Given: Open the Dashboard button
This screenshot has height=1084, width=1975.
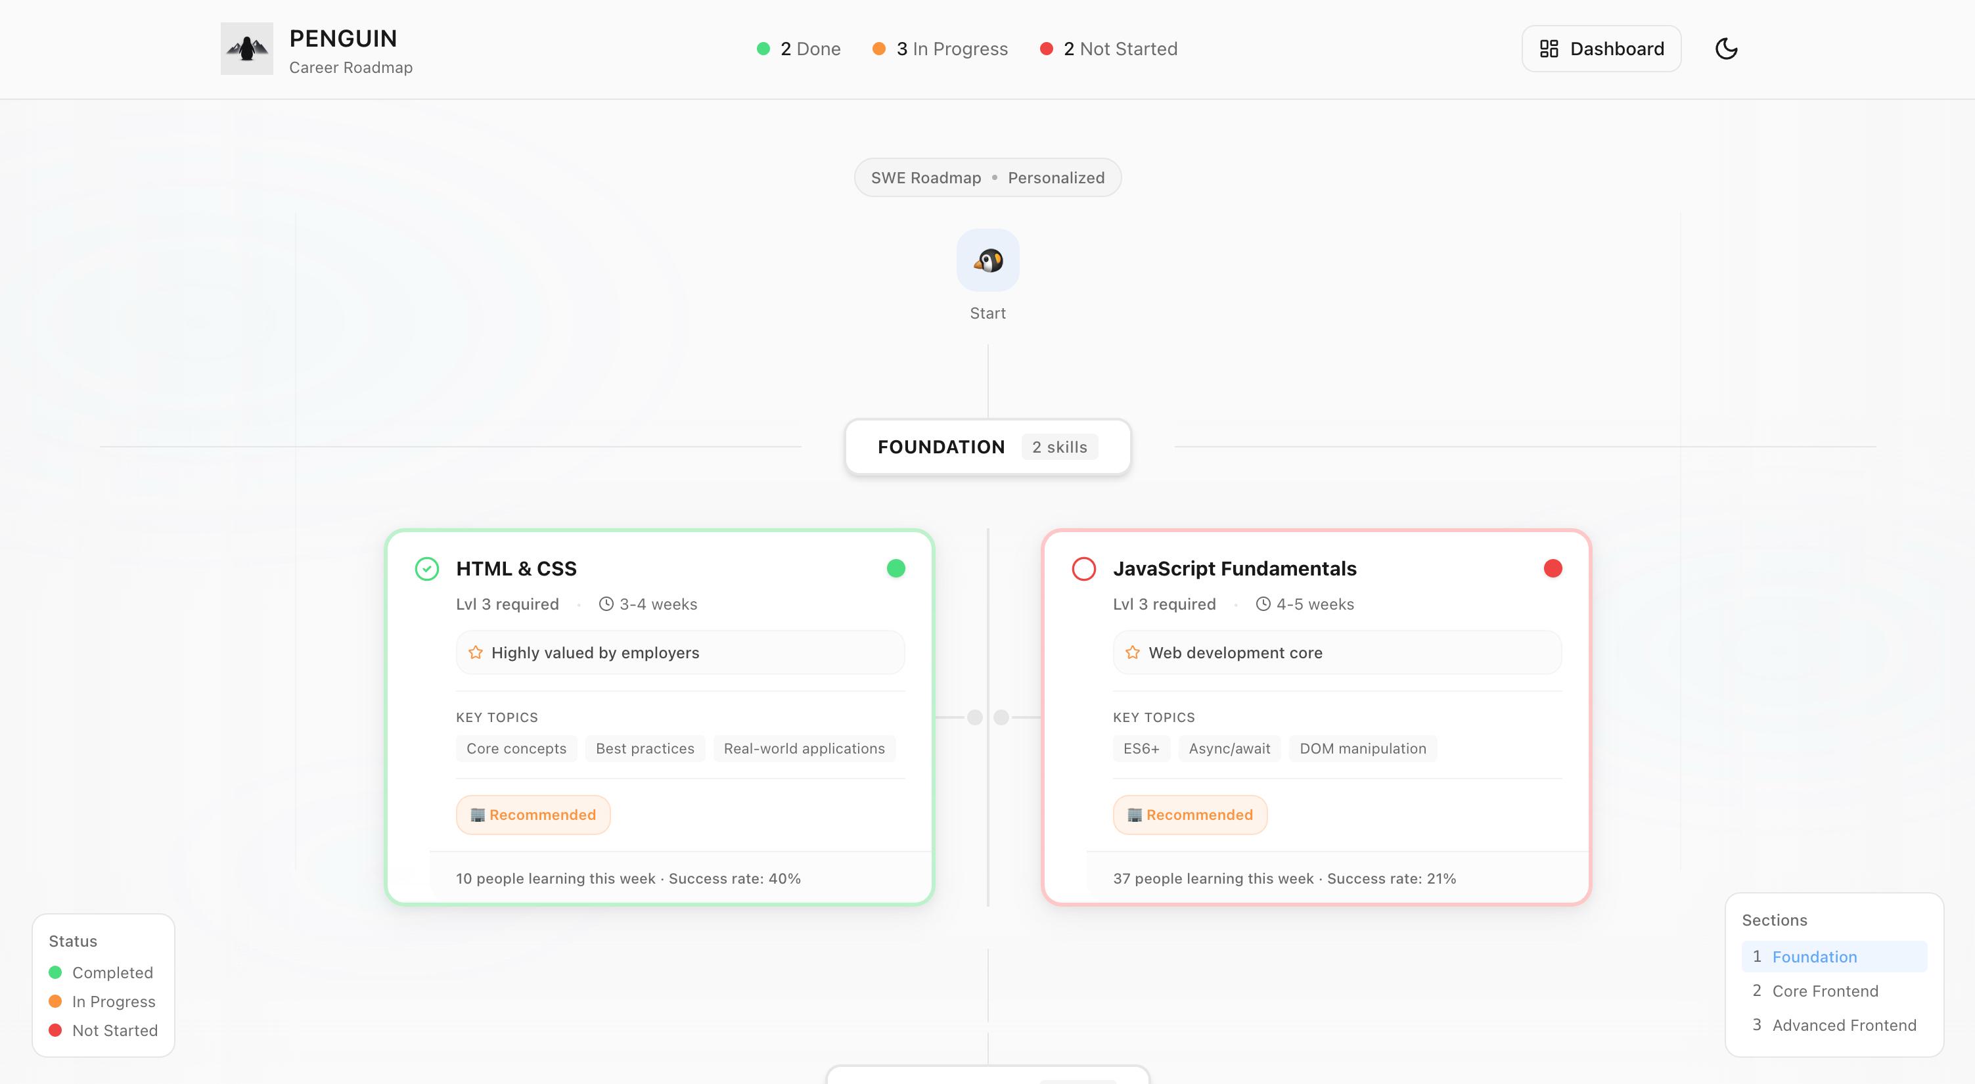Looking at the screenshot, I should click(x=1601, y=49).
